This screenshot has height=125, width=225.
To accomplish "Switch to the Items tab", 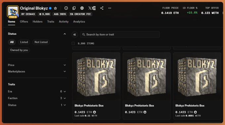I will (12, 22).
